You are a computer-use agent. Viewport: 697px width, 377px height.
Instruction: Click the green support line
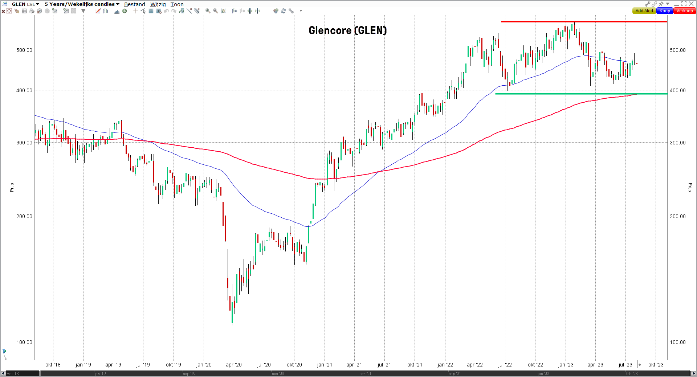point(581,94)
